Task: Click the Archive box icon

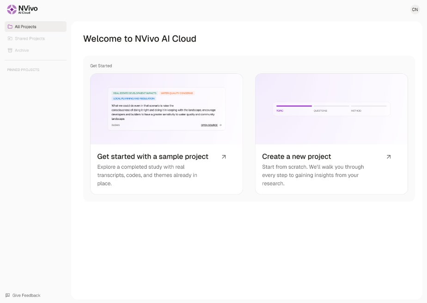Action: click(x=10, y=50)
